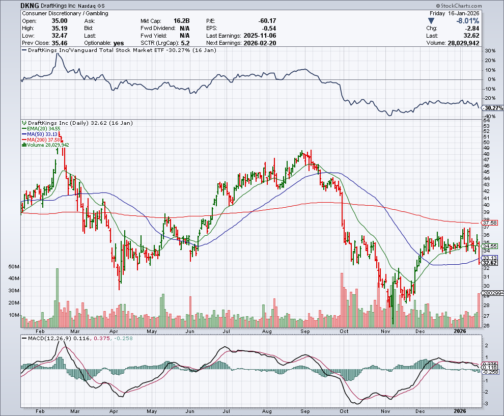Click the StockCharts.com copyright label

(459, 6)
